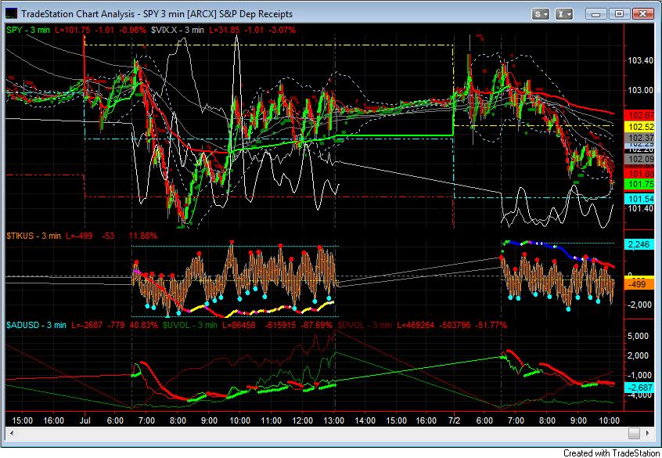Click the VIX change '-3.07%'
The width and height of the screenshot is (662, 458).
(x=282, y=30)
